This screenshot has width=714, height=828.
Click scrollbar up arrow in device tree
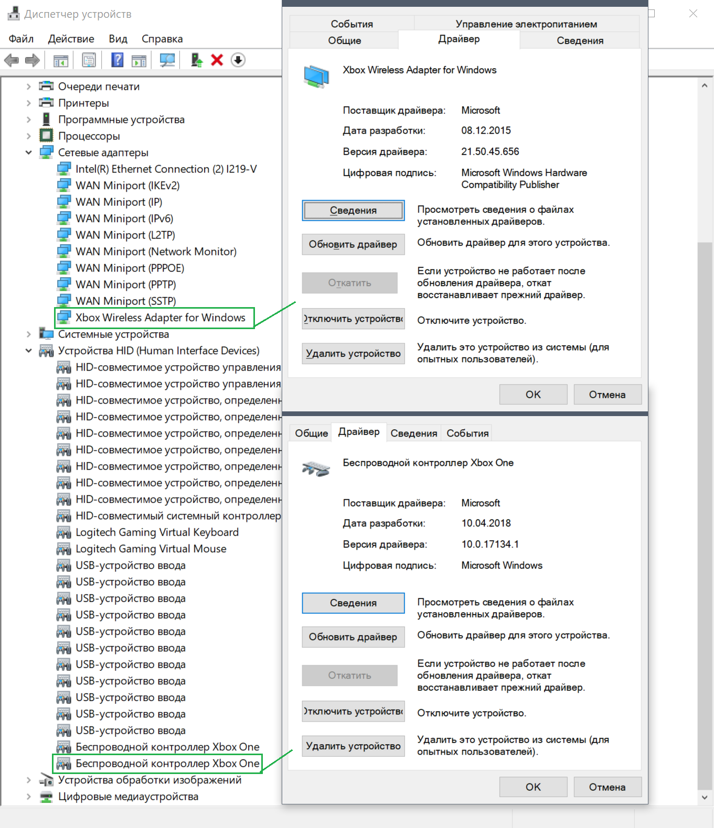[705, 85]
